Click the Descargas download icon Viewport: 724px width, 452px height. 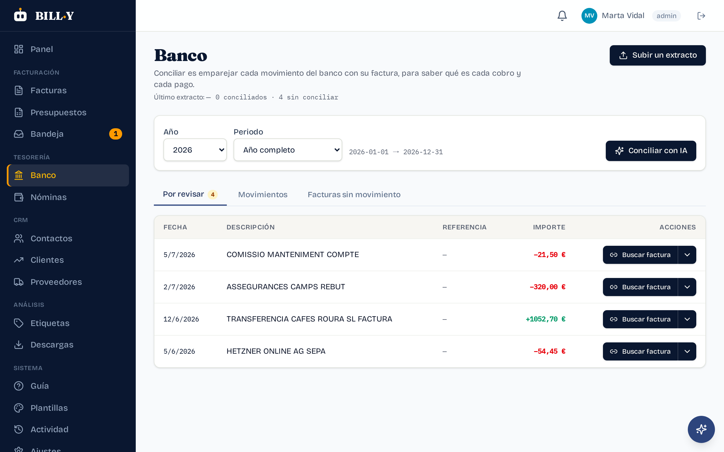19,345
